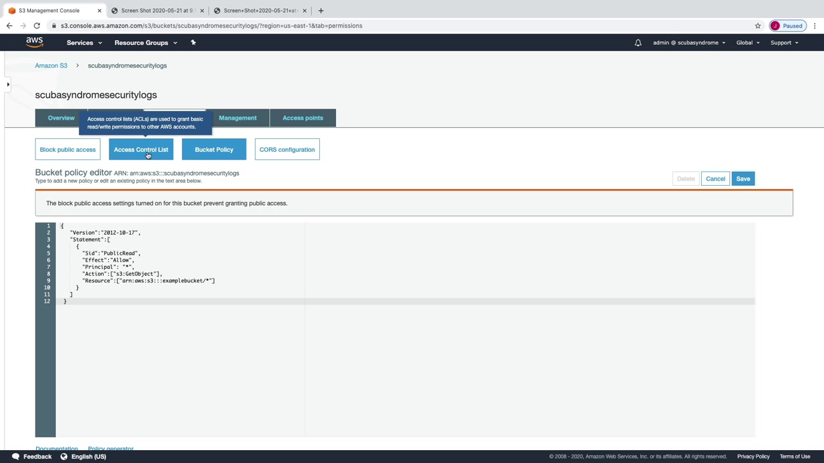Open the Terms of Use link
824x463 pixels.
click(x=795, y=457)
